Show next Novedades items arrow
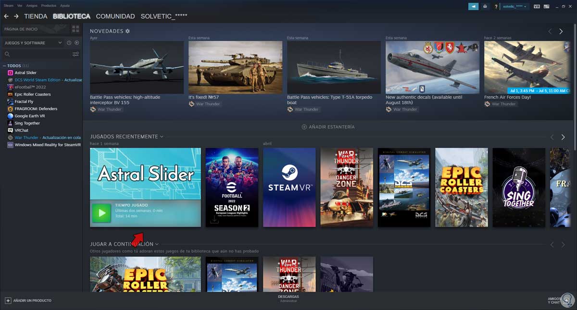The width and height of the screenshot is (577, 310). [x=561, y=31]
